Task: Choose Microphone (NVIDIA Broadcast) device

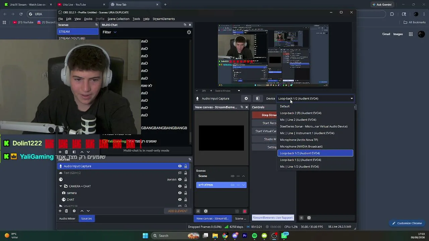Action: click(315, 147)
